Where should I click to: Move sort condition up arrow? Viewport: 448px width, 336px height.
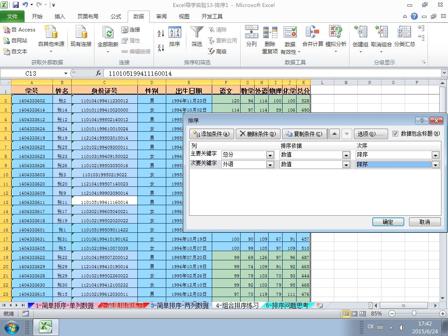335,134
